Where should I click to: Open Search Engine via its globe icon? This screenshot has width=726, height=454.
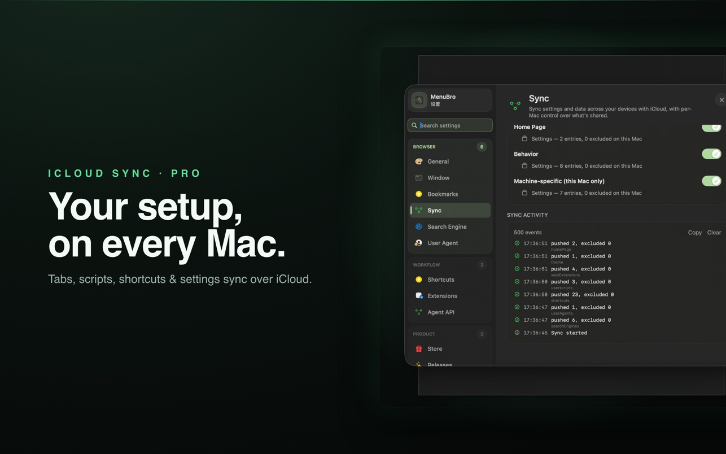coord(419,226)
